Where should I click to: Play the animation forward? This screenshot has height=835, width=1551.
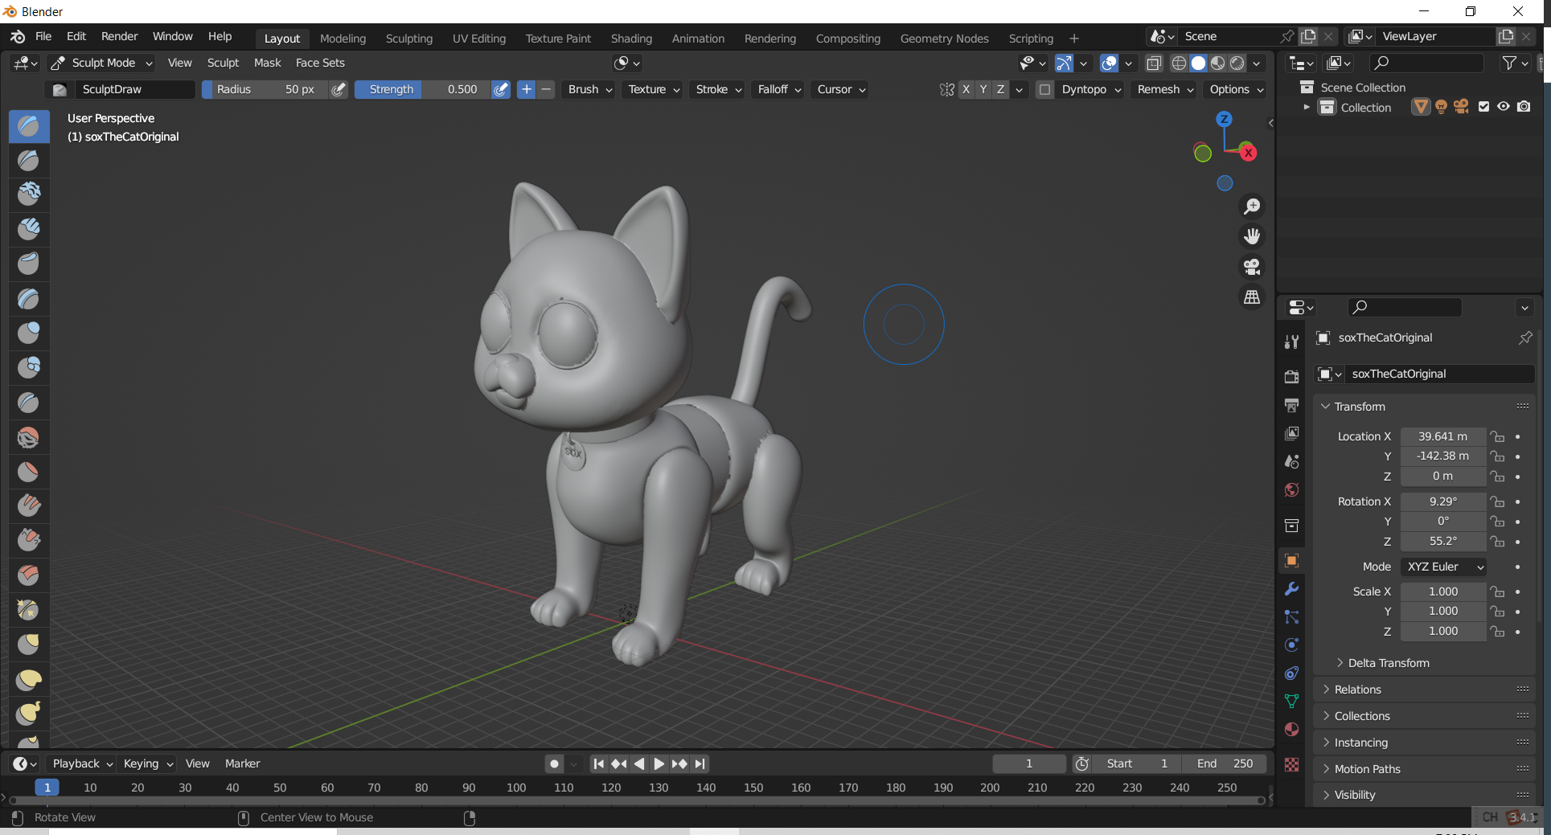659,763
